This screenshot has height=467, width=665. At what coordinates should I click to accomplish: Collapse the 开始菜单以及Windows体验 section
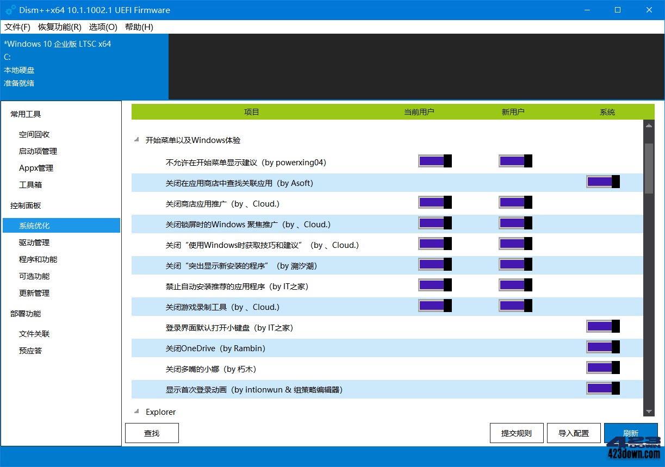pos(136,139)
